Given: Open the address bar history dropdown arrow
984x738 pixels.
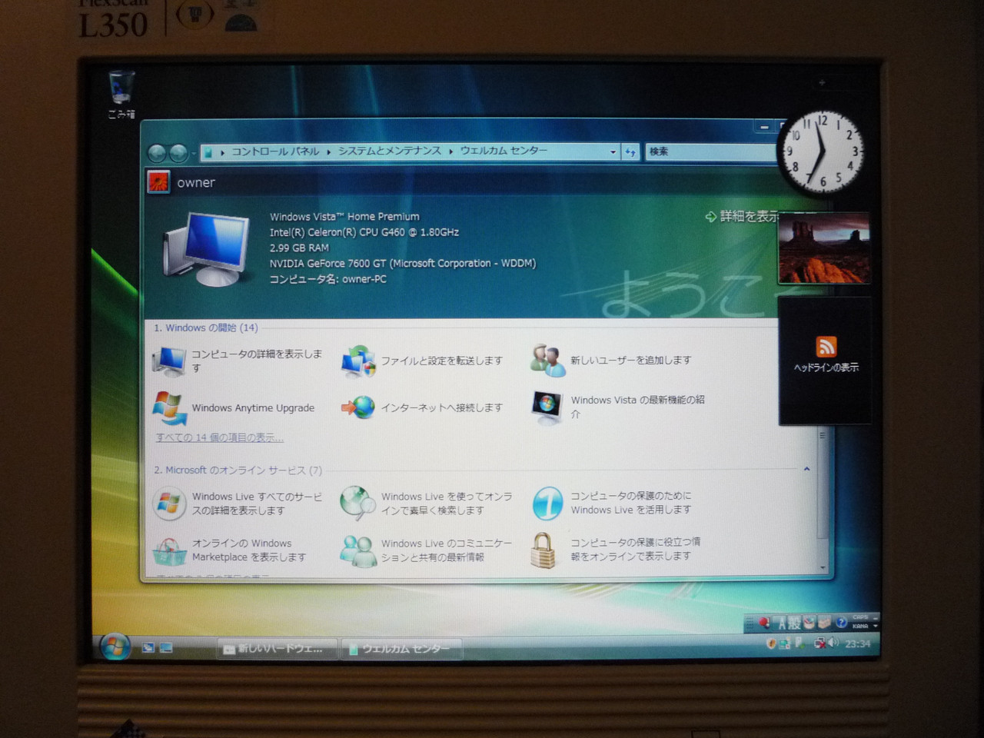Looking at the screenshot, I should tap(613, 152).
